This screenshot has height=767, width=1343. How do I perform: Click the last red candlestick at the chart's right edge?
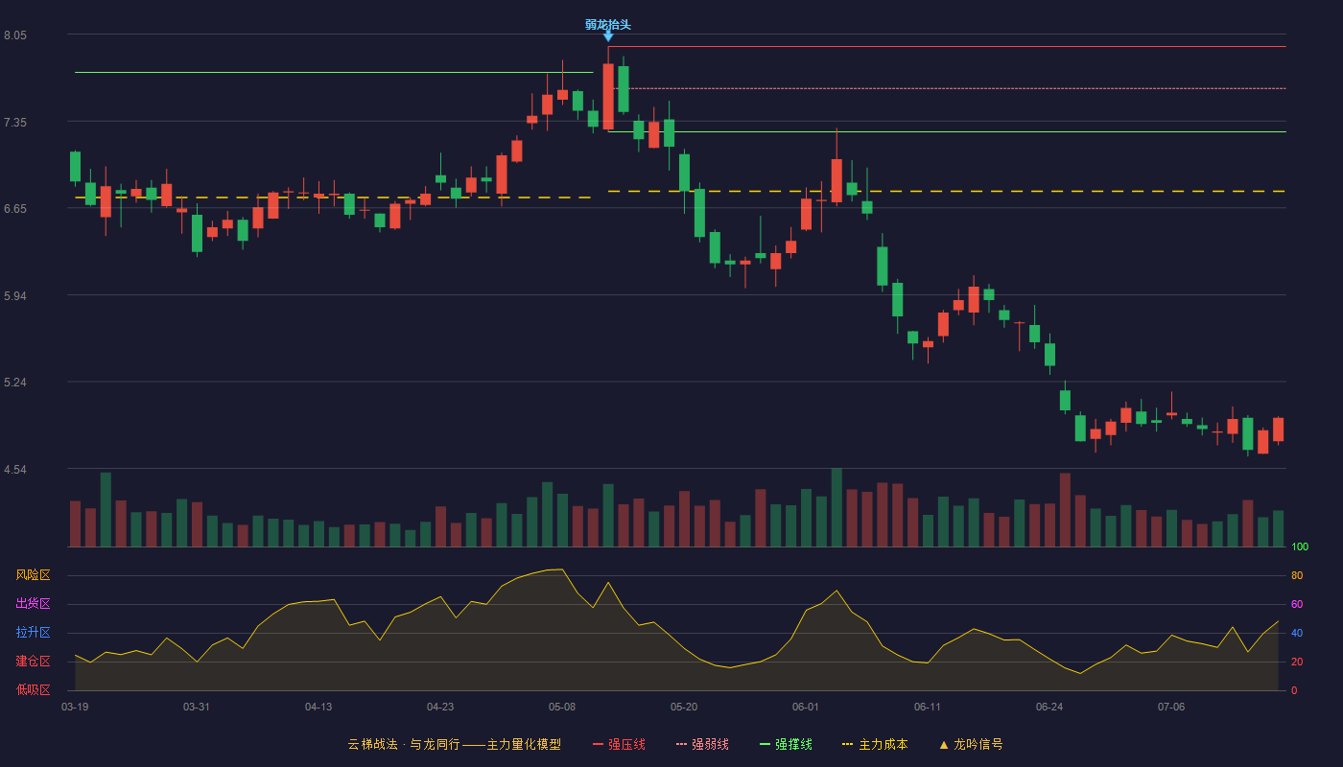(1278, 430)
